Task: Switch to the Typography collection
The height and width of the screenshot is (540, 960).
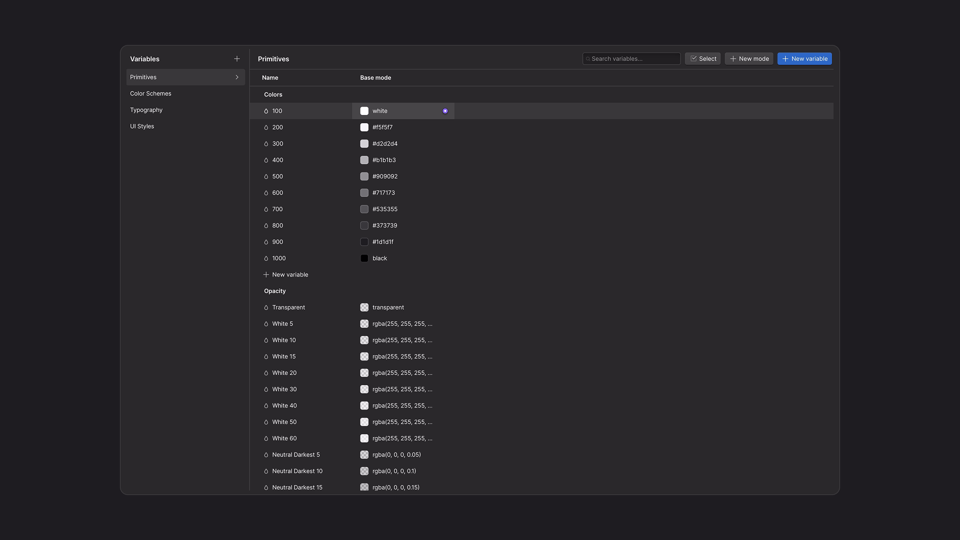Action: click(146, 110)
